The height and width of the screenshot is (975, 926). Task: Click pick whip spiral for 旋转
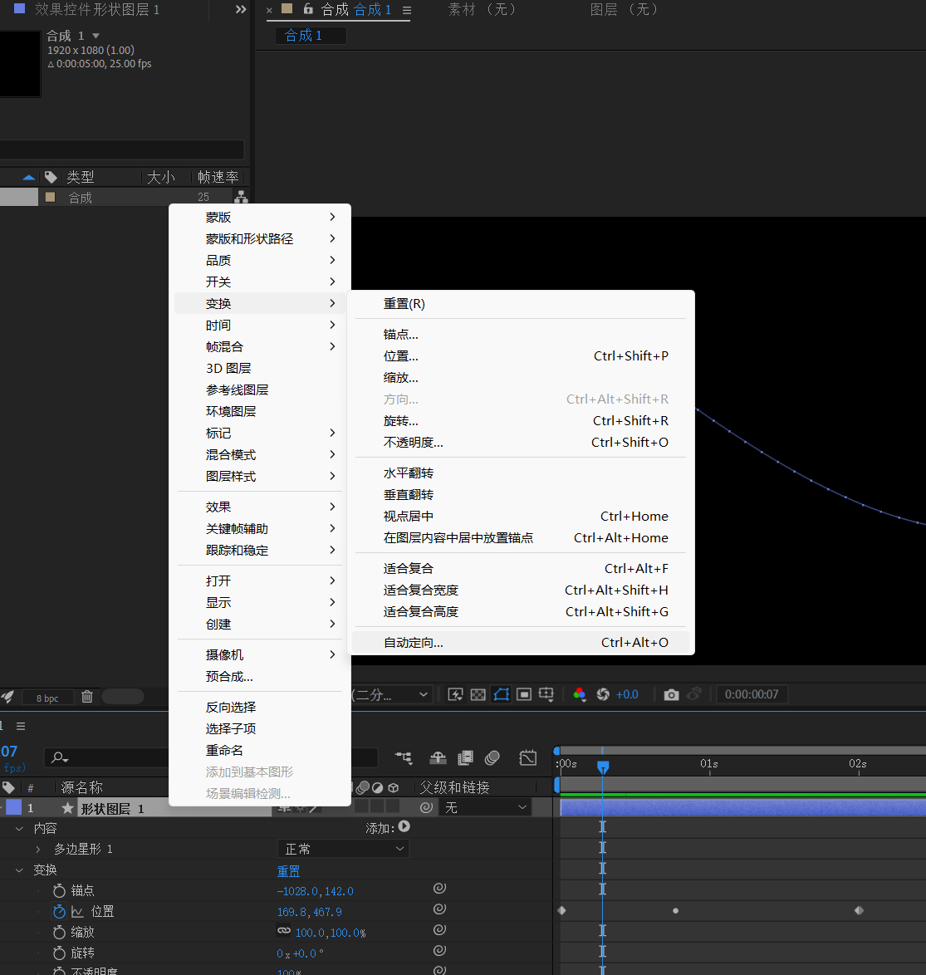(x=439, y=950)
